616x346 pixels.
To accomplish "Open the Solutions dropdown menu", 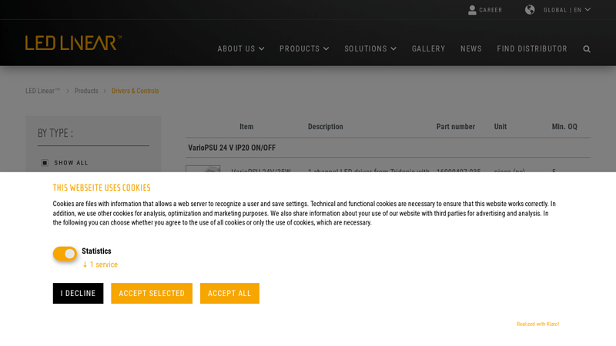I will [370, 49].
